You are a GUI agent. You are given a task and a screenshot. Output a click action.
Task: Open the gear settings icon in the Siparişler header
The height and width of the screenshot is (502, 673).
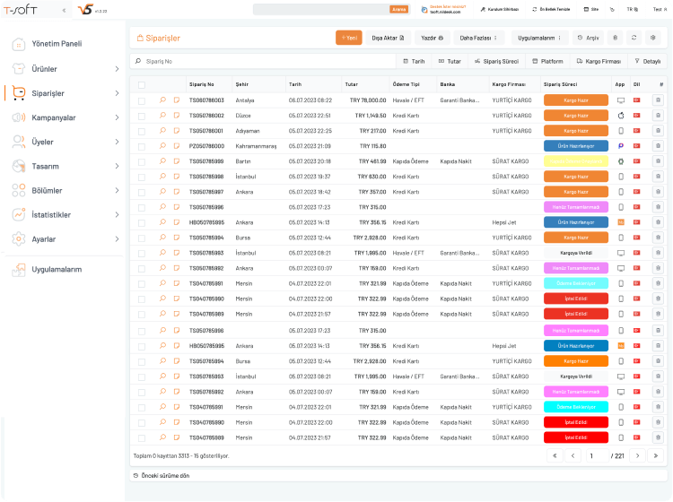click(x=653, y=38)
